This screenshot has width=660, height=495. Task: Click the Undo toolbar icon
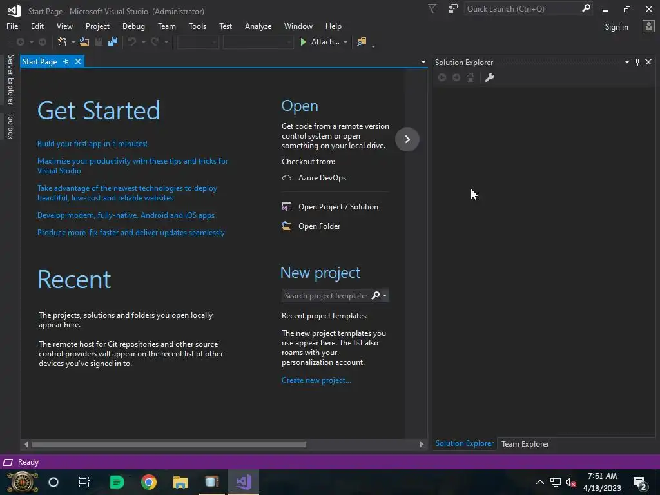[132, 42]
